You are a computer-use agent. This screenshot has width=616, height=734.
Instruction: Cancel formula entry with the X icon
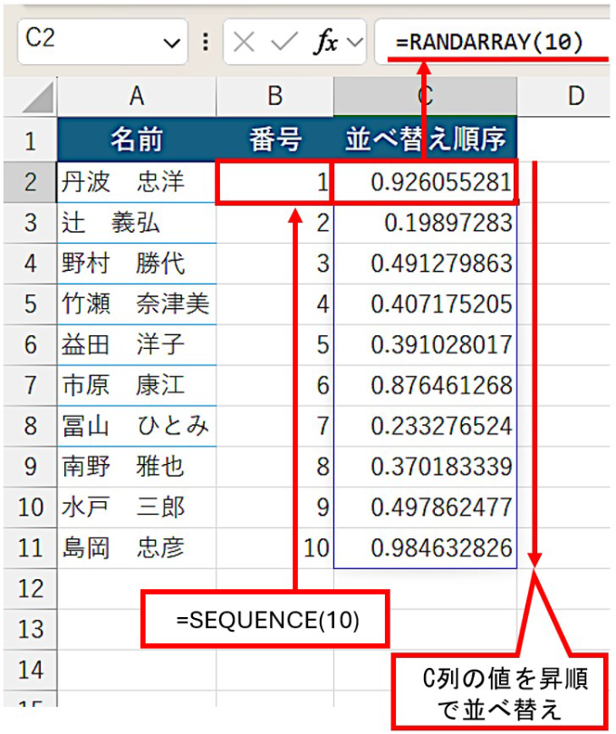click(244, 43)
